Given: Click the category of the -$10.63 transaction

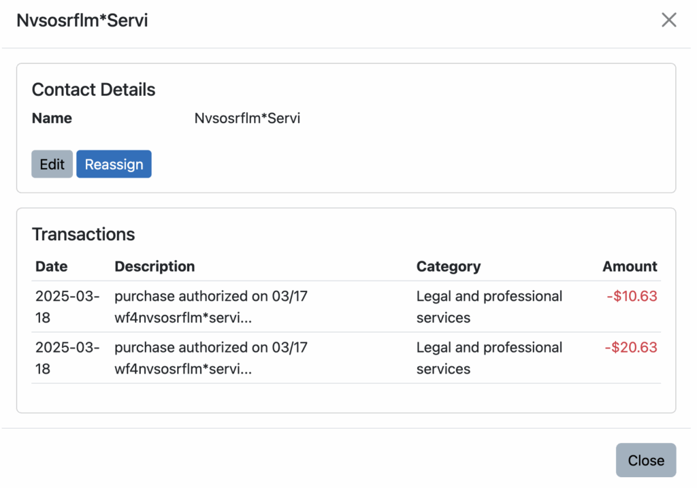Looking at the screenshot, I should (489, 307).
